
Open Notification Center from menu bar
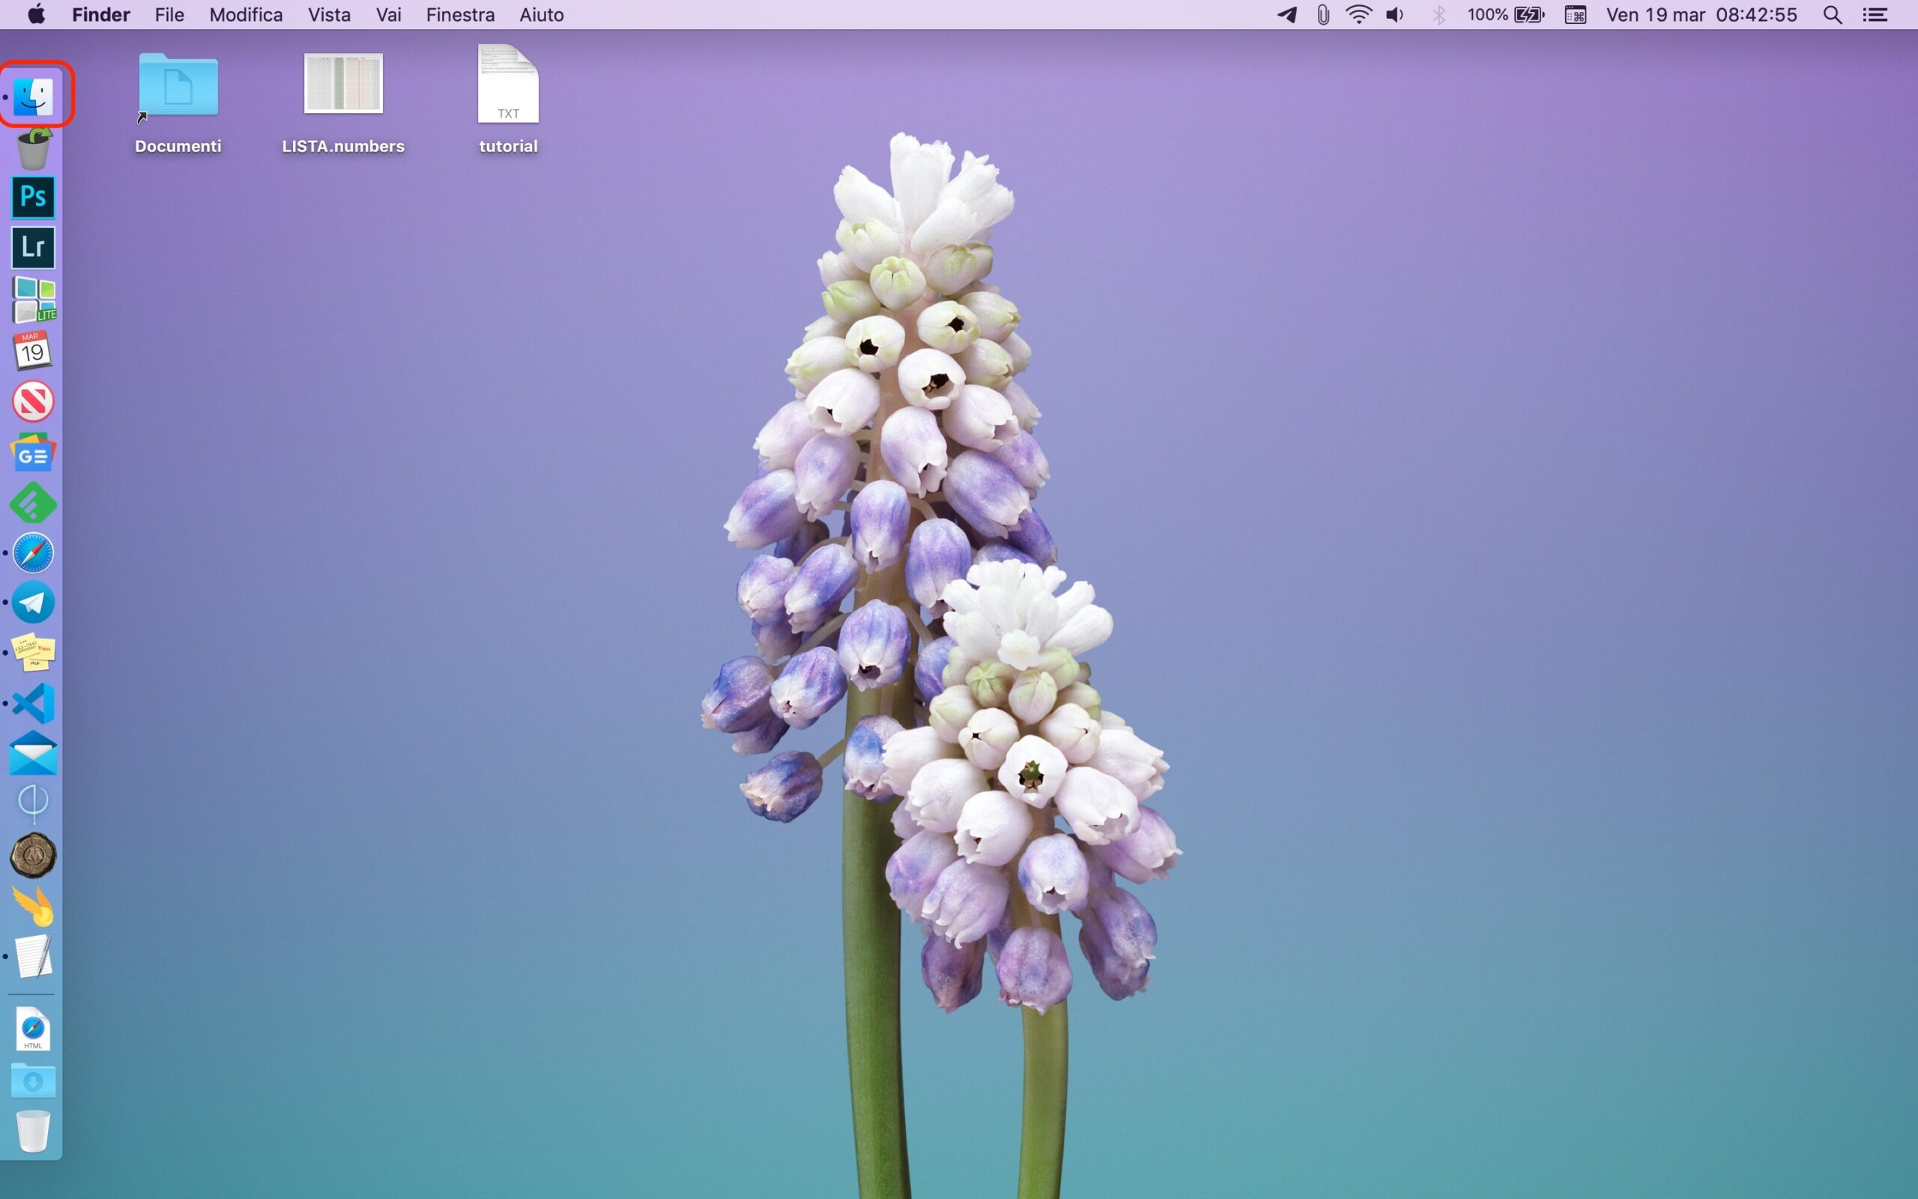coord(1875,15)
